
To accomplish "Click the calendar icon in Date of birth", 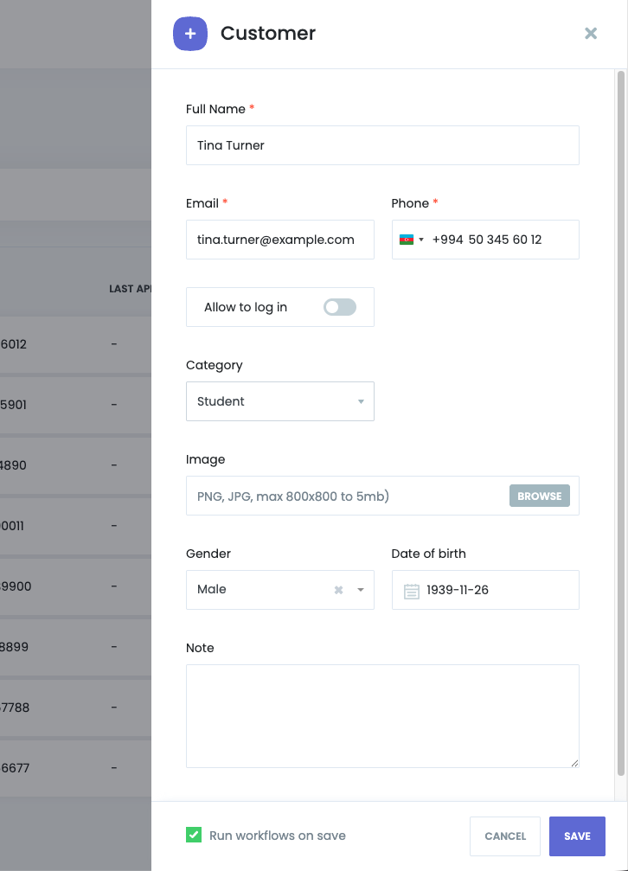I will (412, 591).
